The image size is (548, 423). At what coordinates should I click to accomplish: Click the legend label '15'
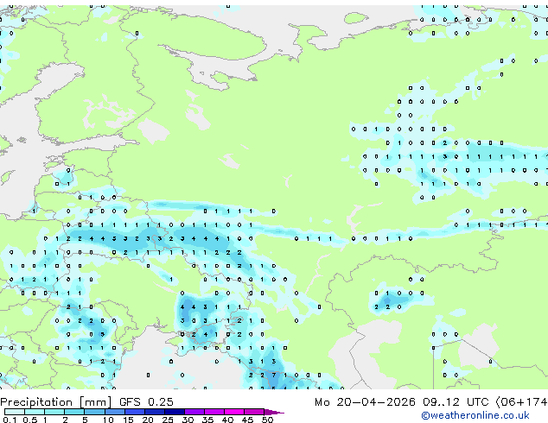(128, 420)
